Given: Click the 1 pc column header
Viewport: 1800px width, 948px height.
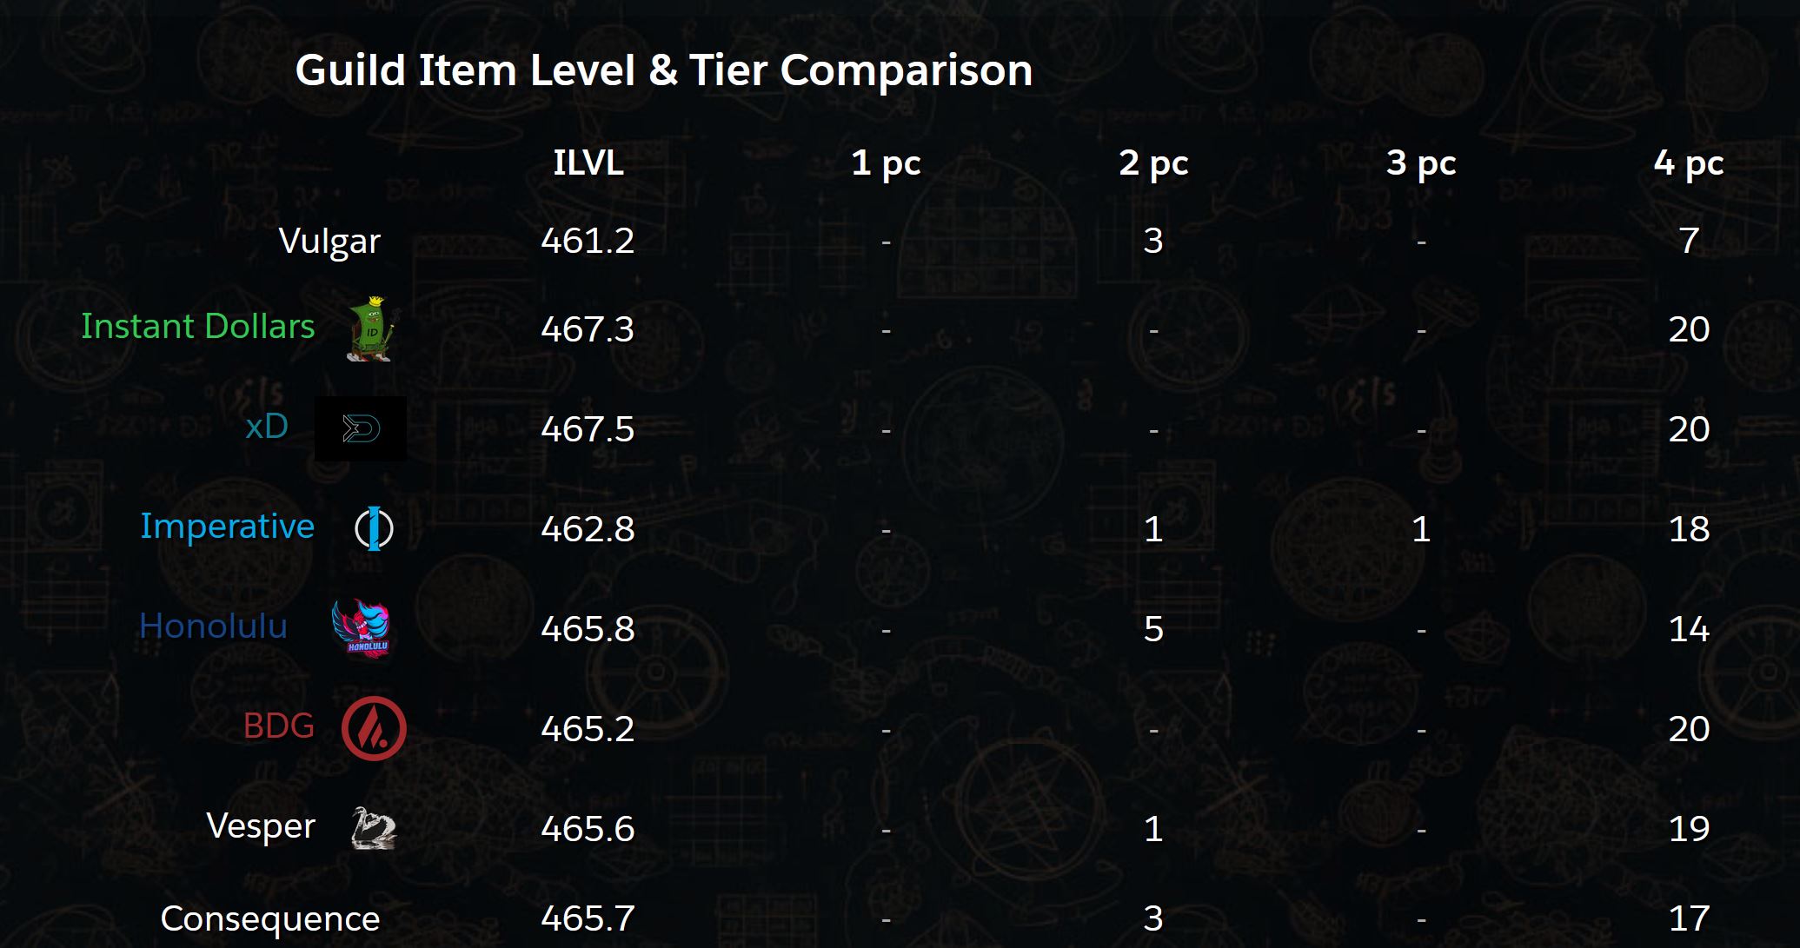Looking at the screenshot, I should pyautogui.click(x=886, y=164).
